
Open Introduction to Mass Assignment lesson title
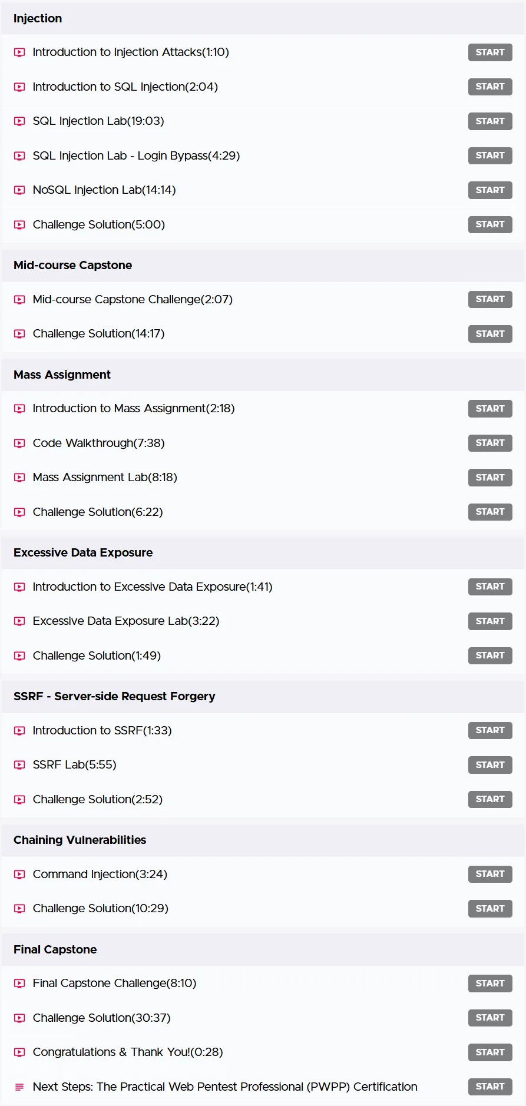click(134, 409)
